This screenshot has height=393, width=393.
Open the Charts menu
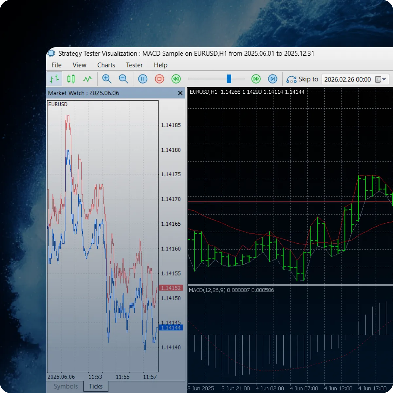click(x=106, y=65)
